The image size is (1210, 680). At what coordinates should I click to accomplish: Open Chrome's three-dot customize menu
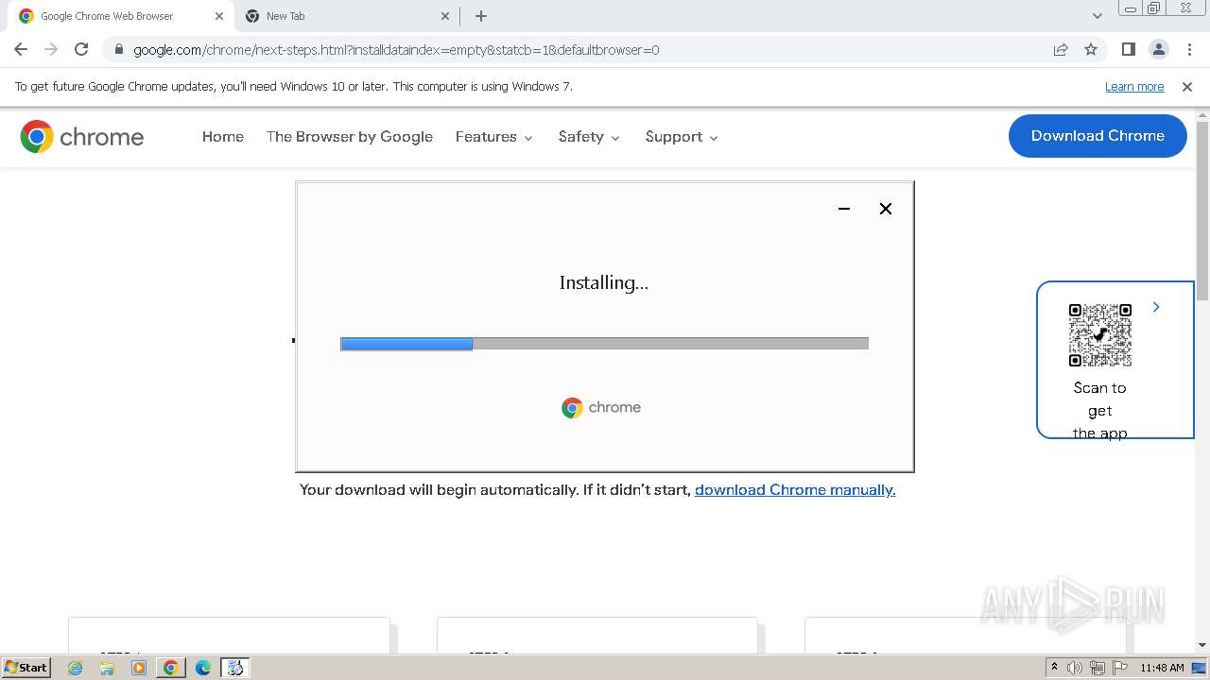pos(1189,49)
